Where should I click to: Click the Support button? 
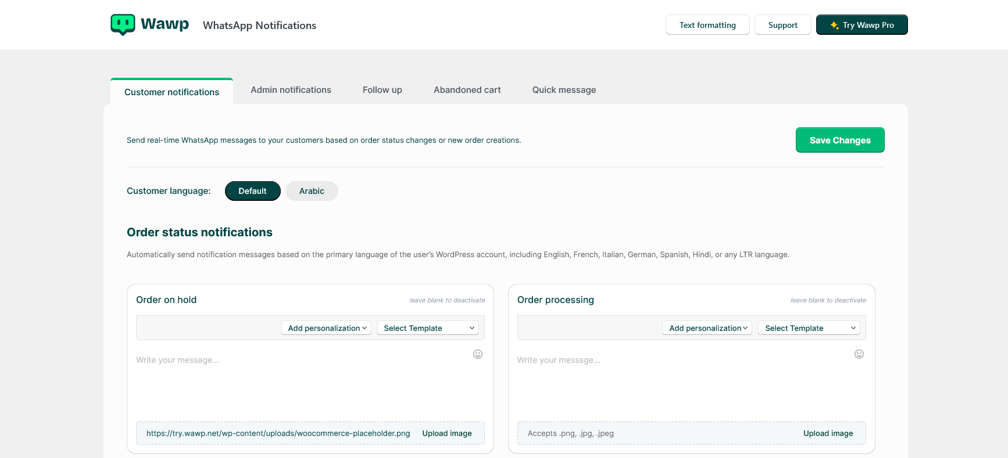click(782, 25)
